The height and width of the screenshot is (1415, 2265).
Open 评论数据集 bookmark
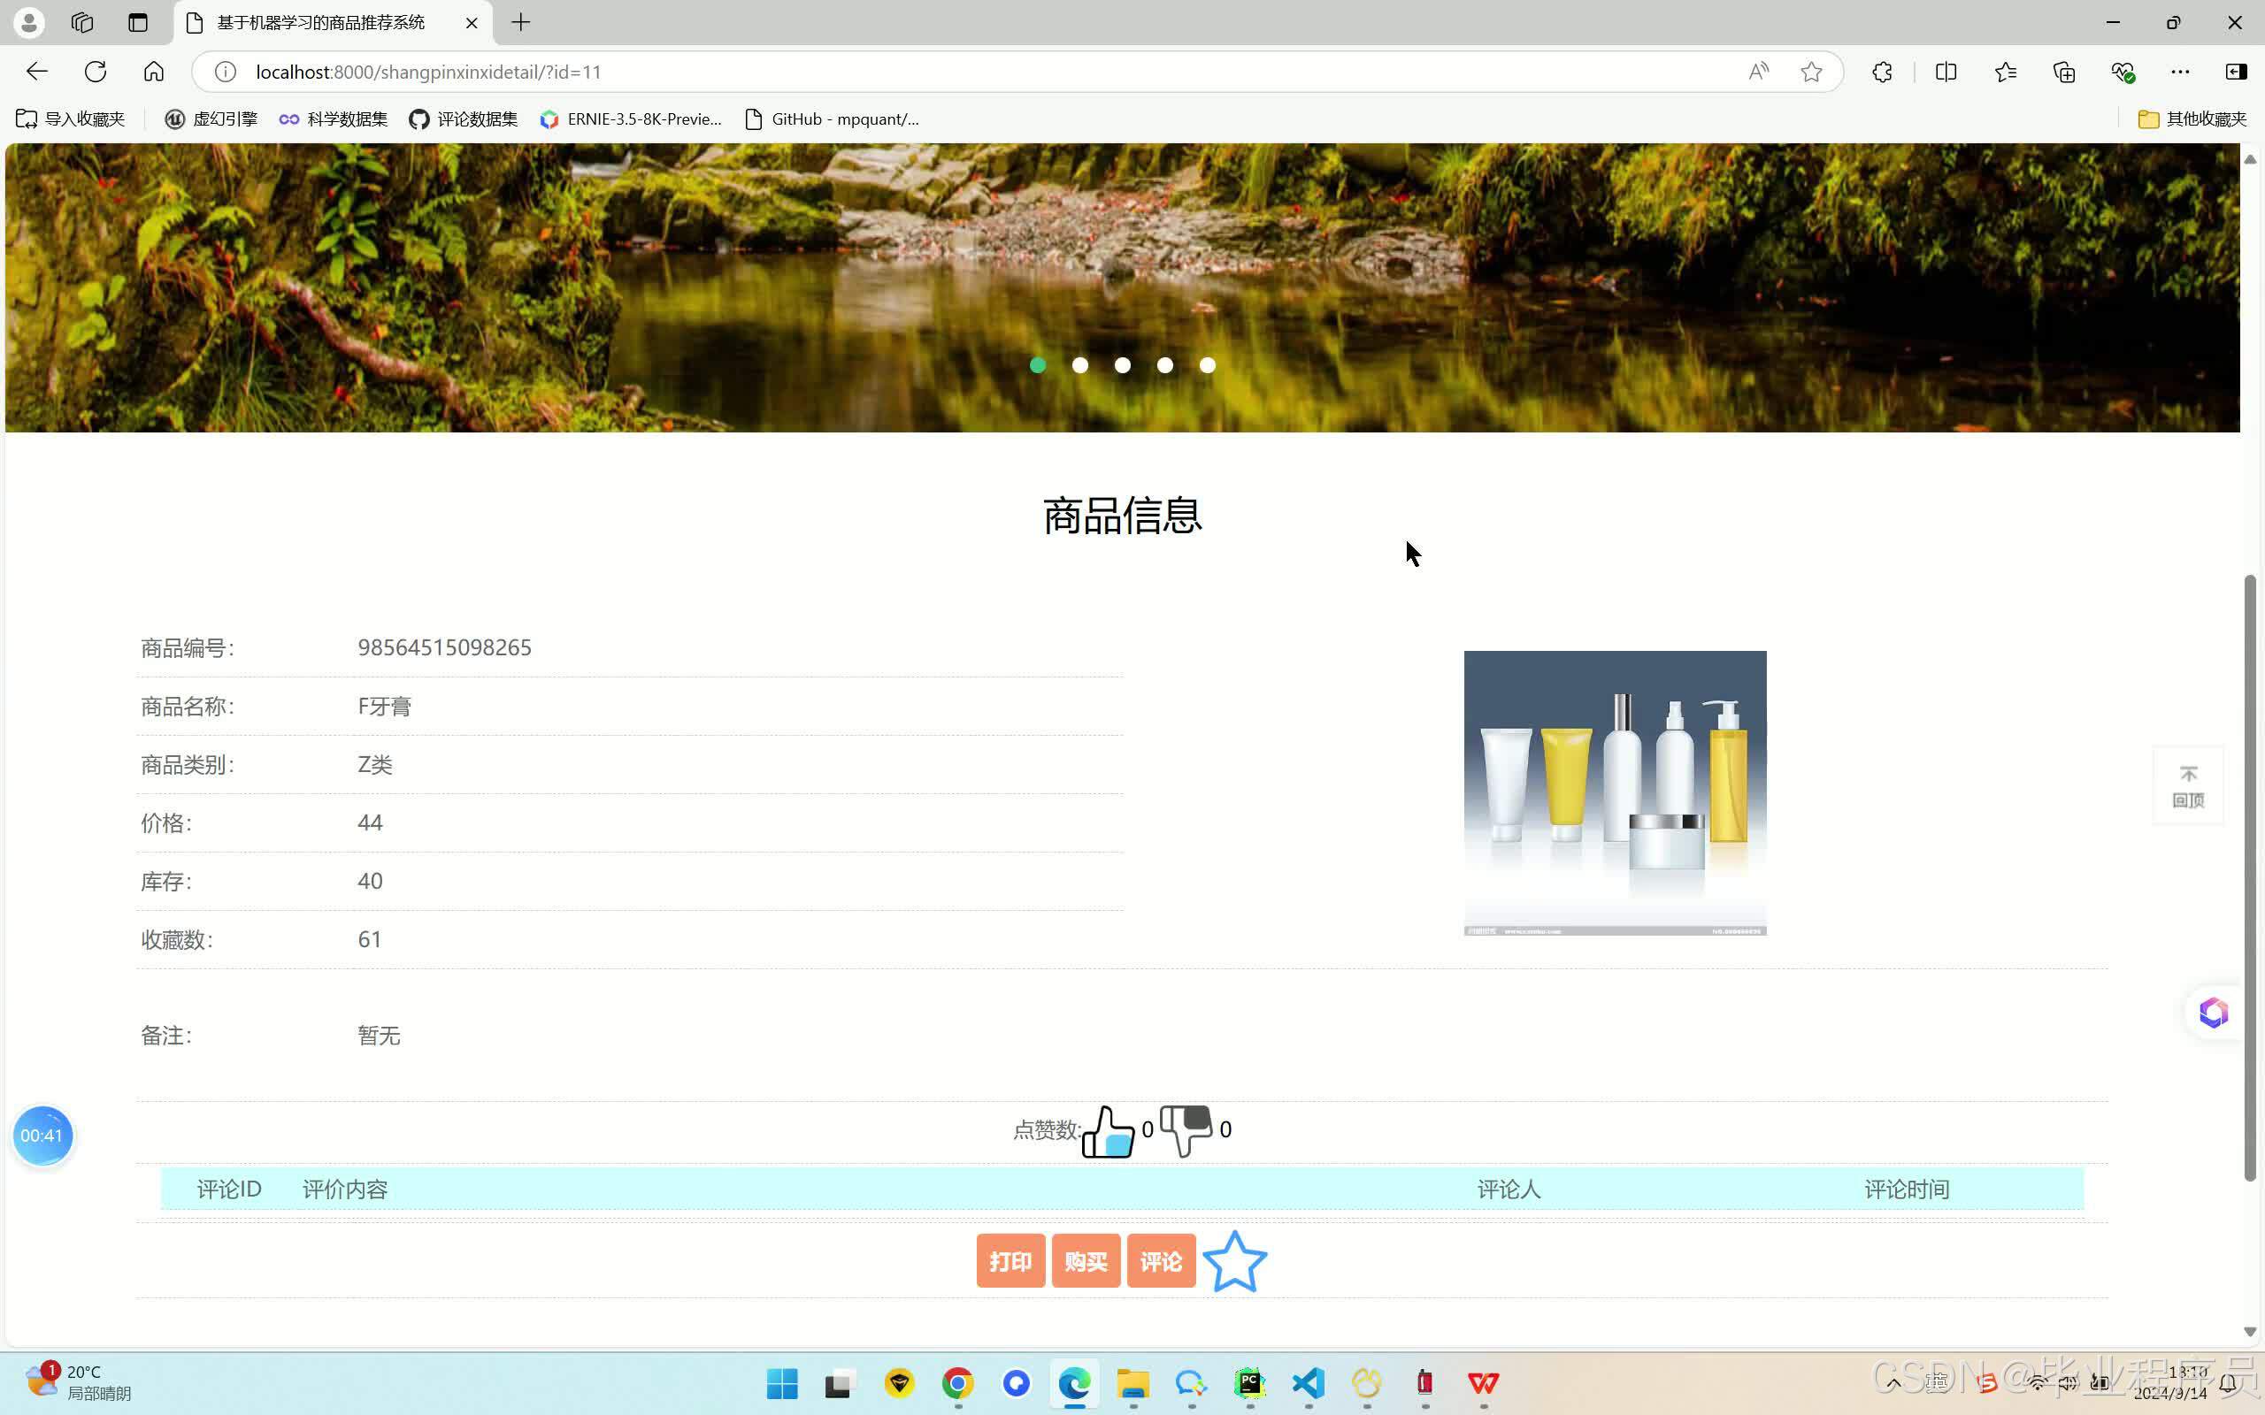(x=464, y=119)
